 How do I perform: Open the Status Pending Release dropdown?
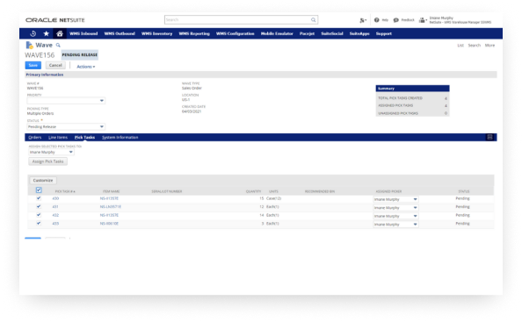[66, 126]
